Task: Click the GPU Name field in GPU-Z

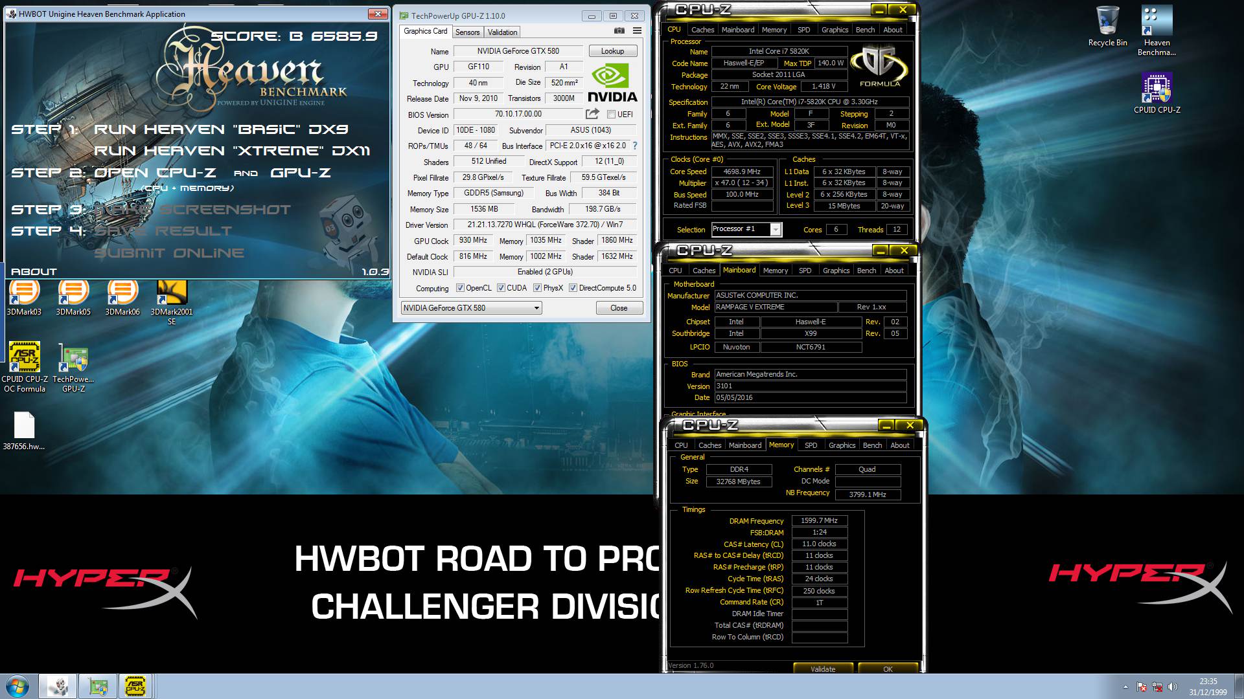Action: (518, 51)
